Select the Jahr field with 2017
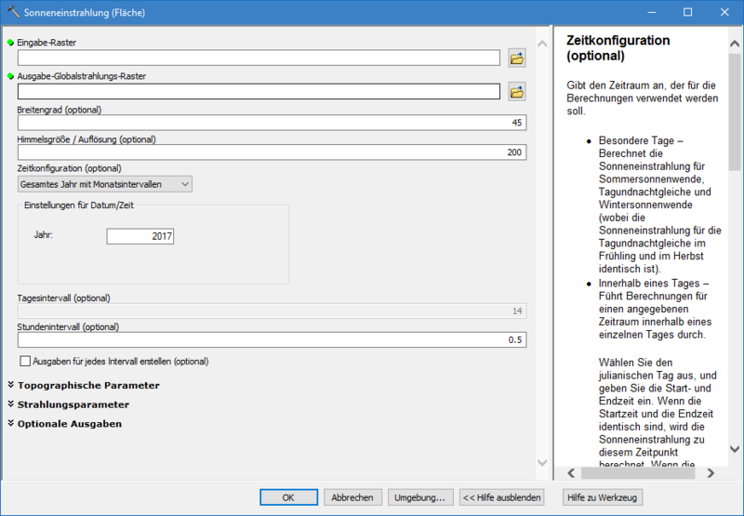Screen dimensions: 744x516 [x=139, y=236]
